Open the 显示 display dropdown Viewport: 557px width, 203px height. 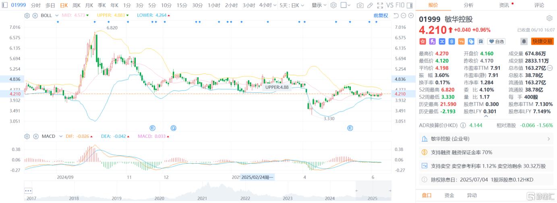319,5
